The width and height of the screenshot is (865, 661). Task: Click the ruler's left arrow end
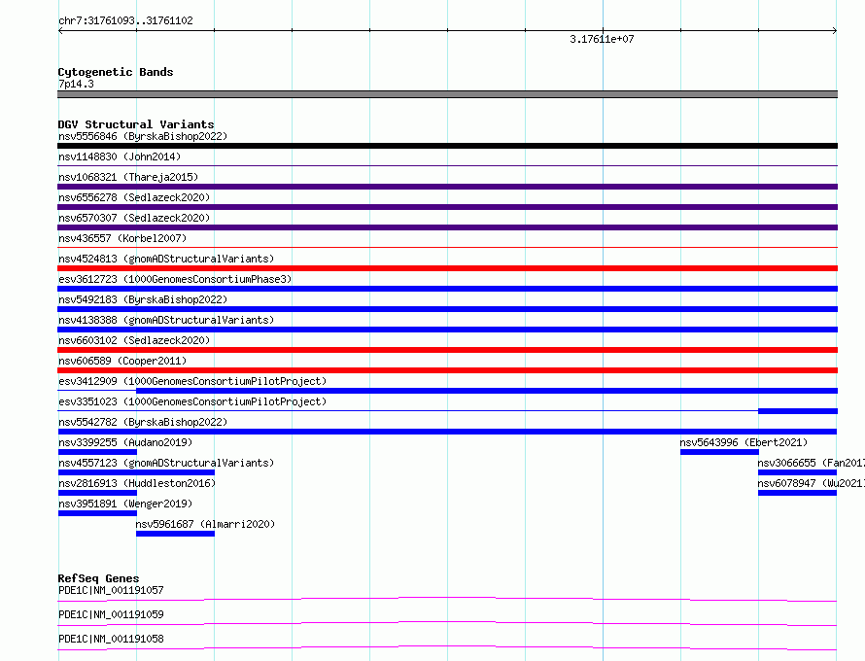coord(60,31)
